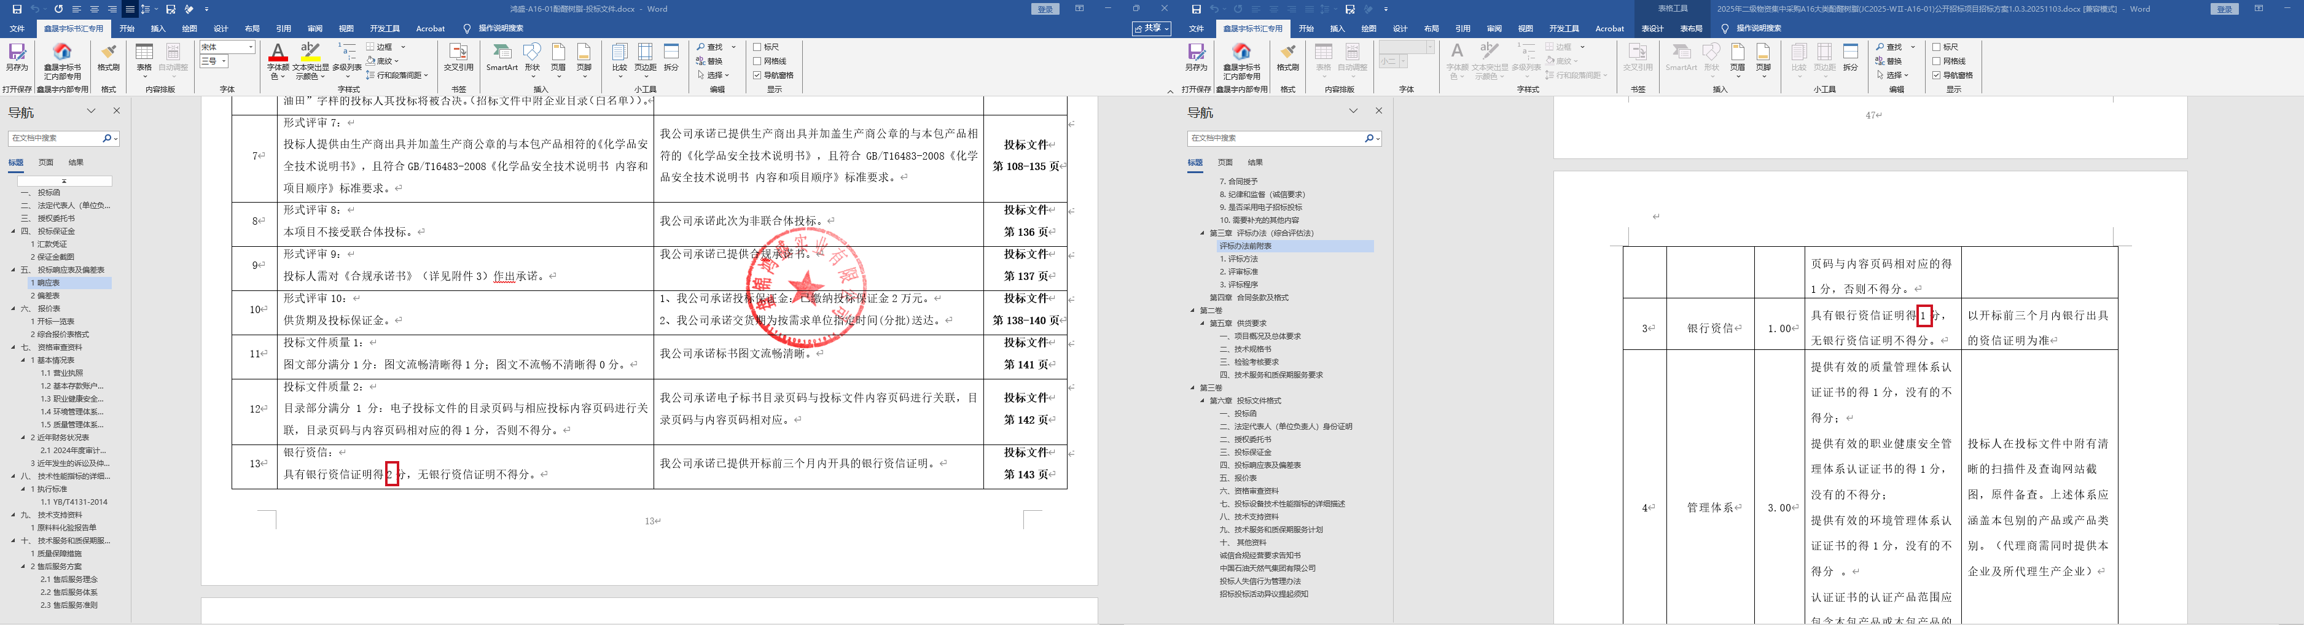Click the 在文档中搜索 box in 鸿盛 navigation
Image resolution: width=2304 pixels, height=625 pixels.
pyautogui.click(x=57, y=139)
